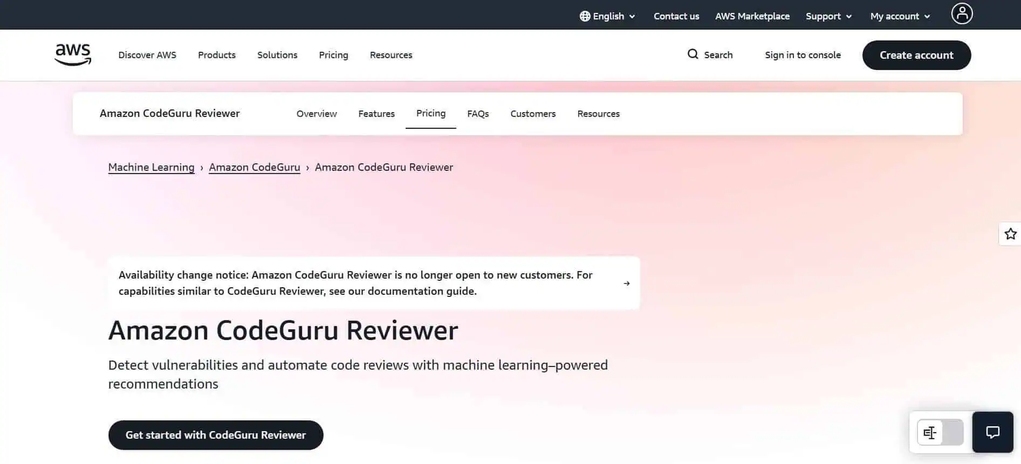Click the Contact us link
This screenshot has height=464, width=1021.
pyautogui.click(x=676, y=16)
